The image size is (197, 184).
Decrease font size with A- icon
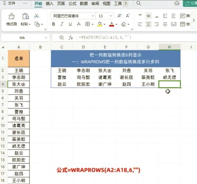pos(128,16)
